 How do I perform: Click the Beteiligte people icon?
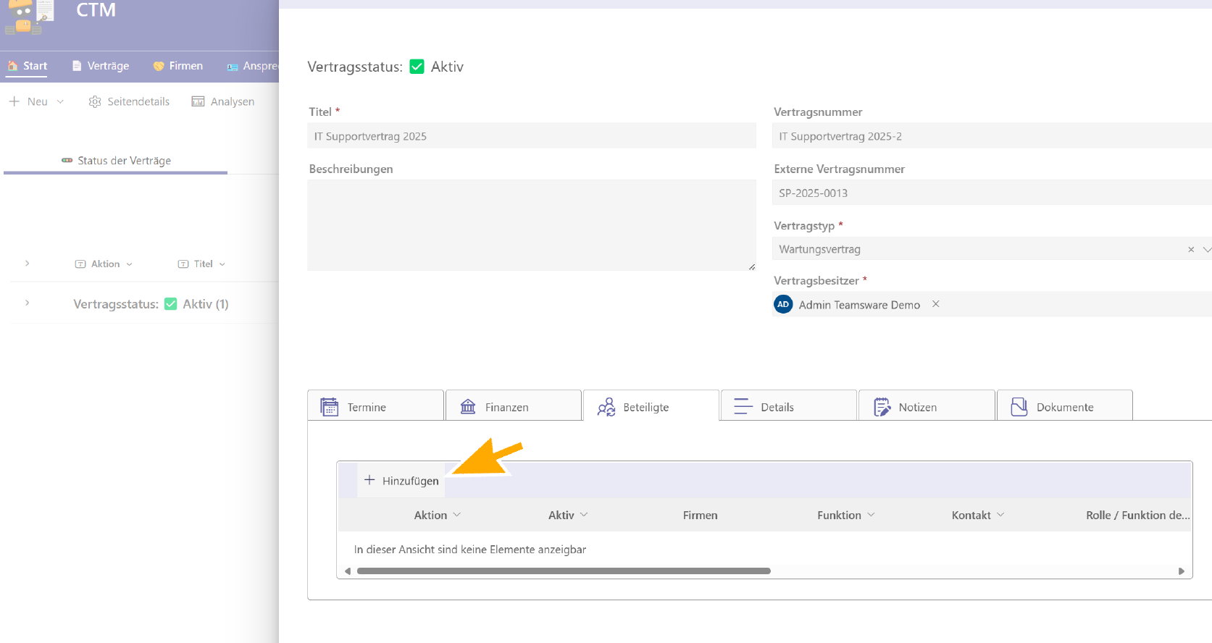pyautogui.click(x=606, y=407)
